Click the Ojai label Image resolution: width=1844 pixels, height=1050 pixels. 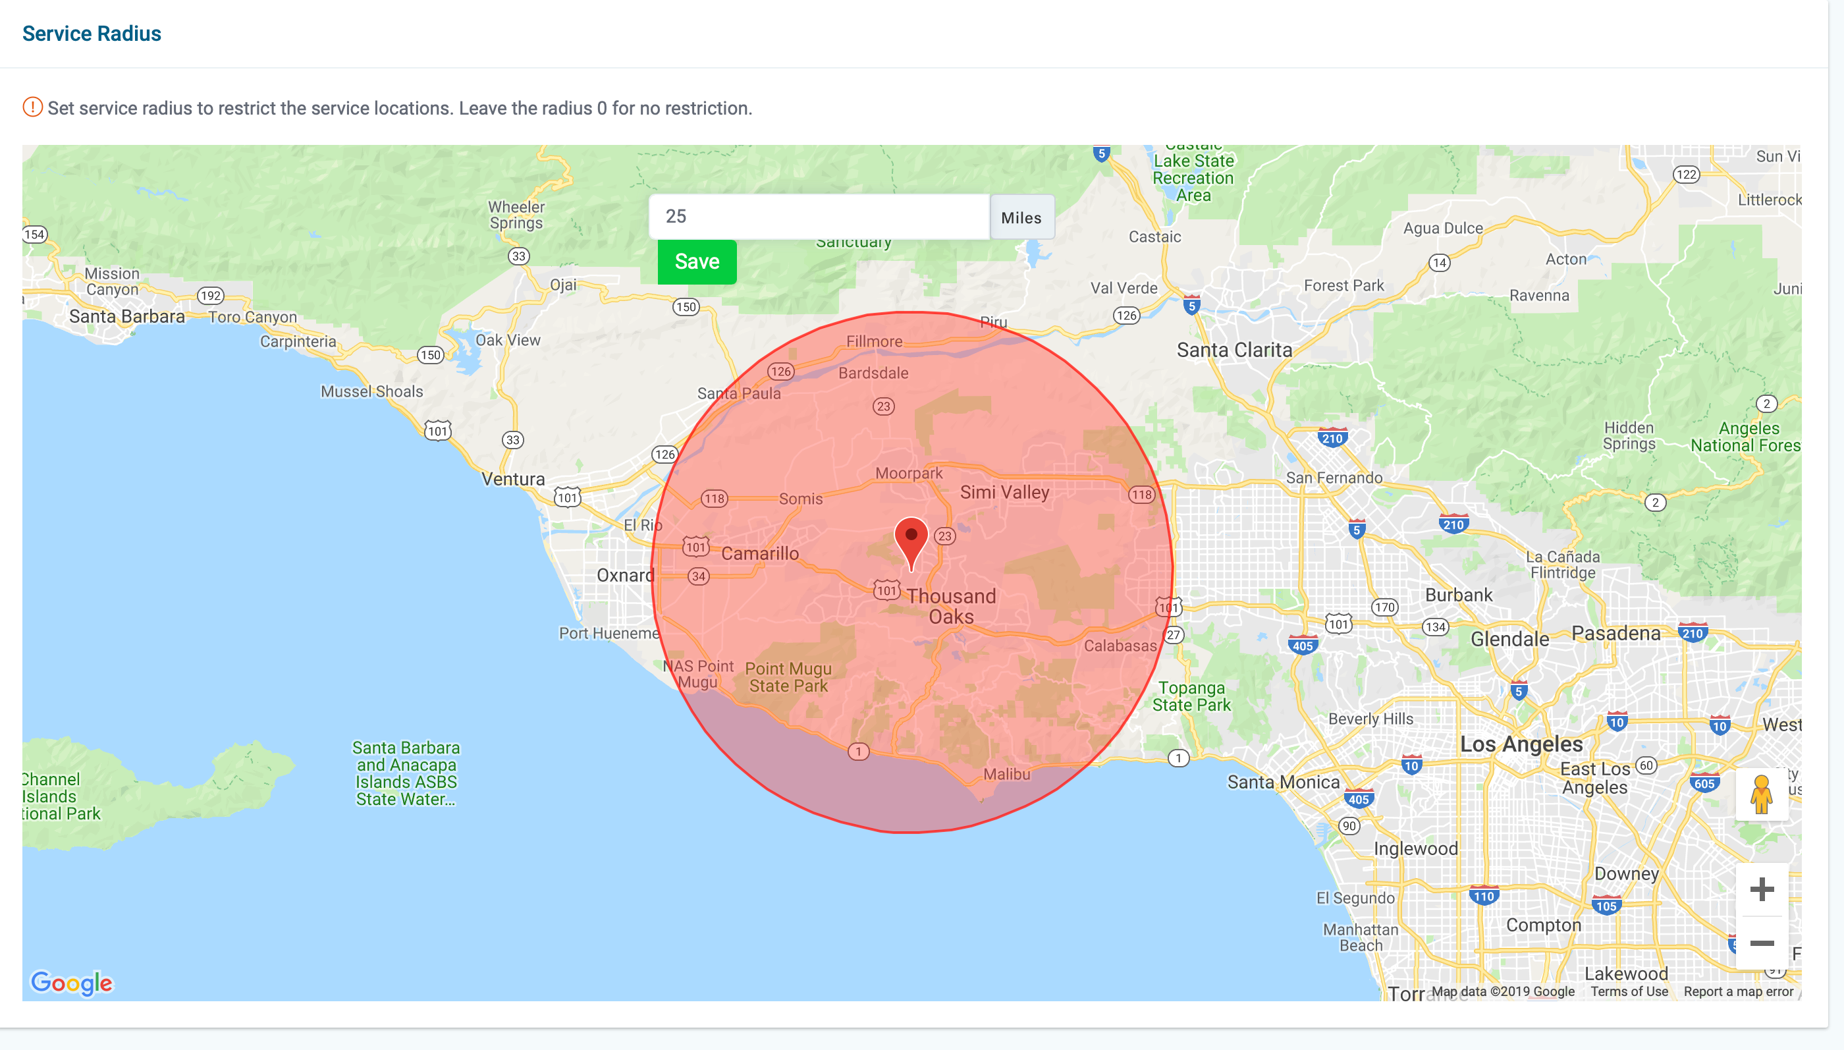(x=563, y=285)
